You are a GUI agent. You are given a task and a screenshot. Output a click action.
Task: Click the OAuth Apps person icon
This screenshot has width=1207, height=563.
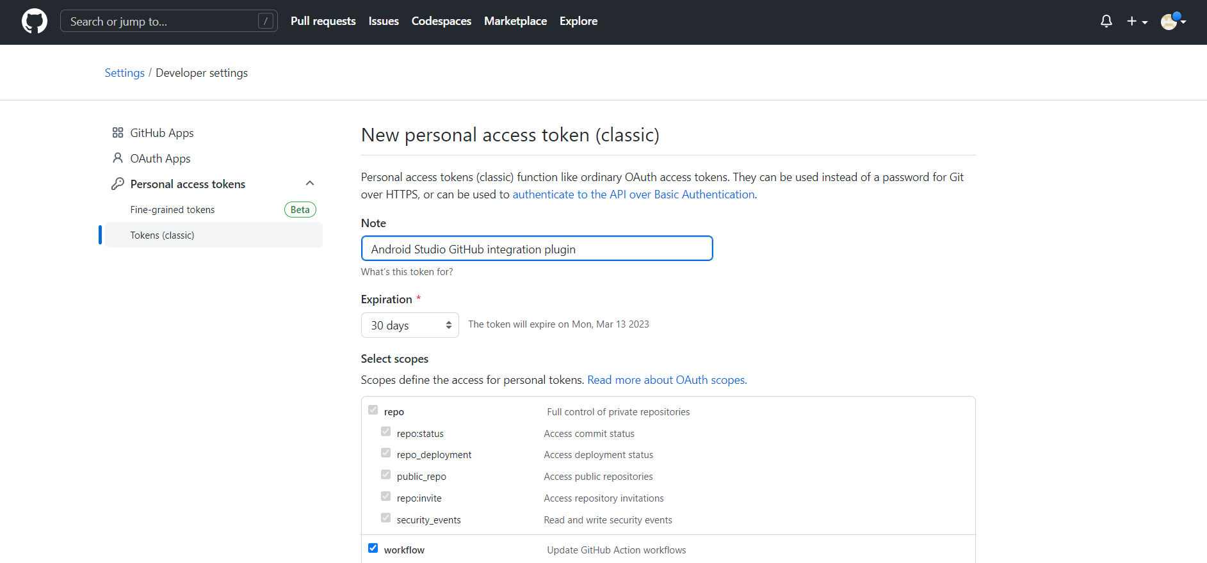(x=118, y=158)
